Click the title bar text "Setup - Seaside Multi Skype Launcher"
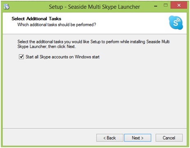 point(94,7)
